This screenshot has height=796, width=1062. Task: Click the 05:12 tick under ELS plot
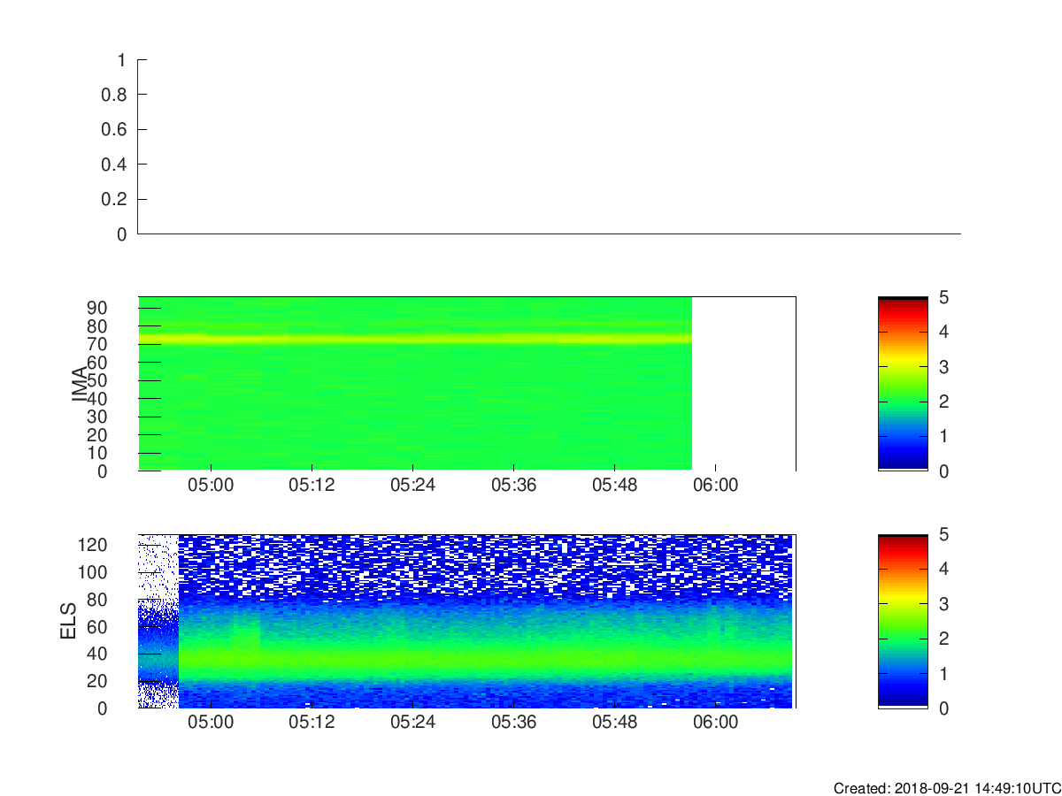312,722
